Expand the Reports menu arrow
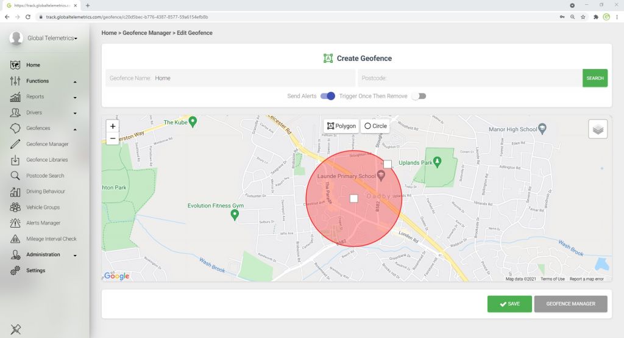This screenshot has height=338, width=624. 75,97
